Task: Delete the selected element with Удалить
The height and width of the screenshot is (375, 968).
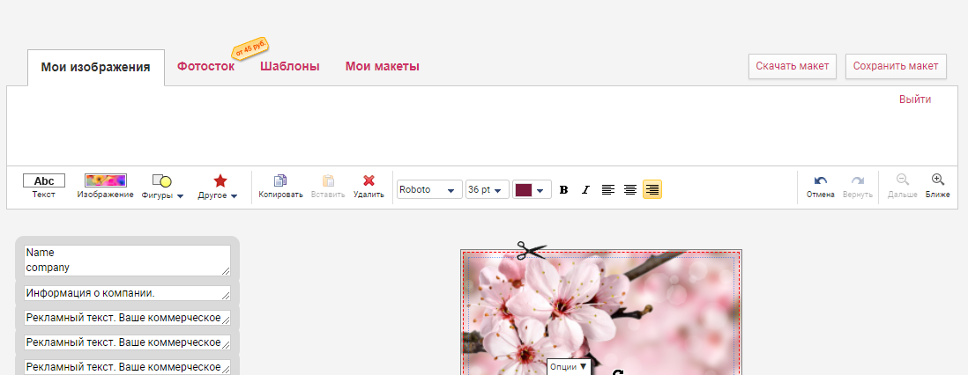Action: click(x=369, y=187)
